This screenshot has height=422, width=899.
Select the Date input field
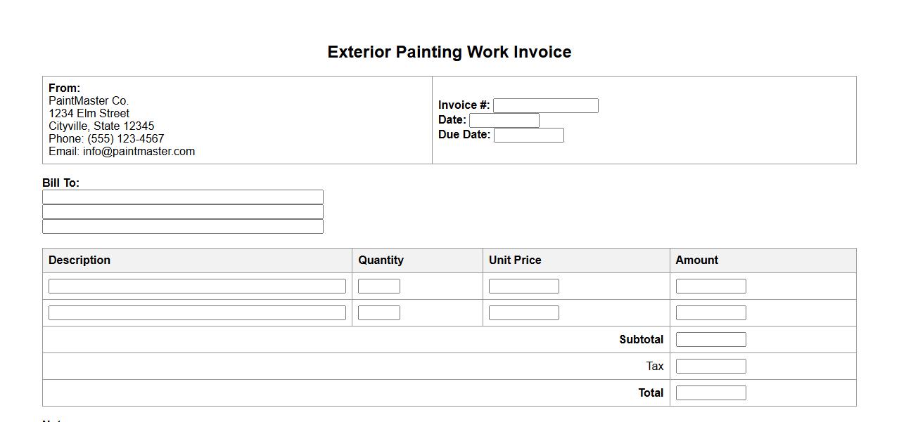pos(504,121)
